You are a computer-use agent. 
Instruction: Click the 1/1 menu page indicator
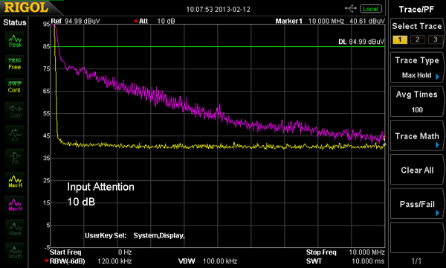(416, 261)
